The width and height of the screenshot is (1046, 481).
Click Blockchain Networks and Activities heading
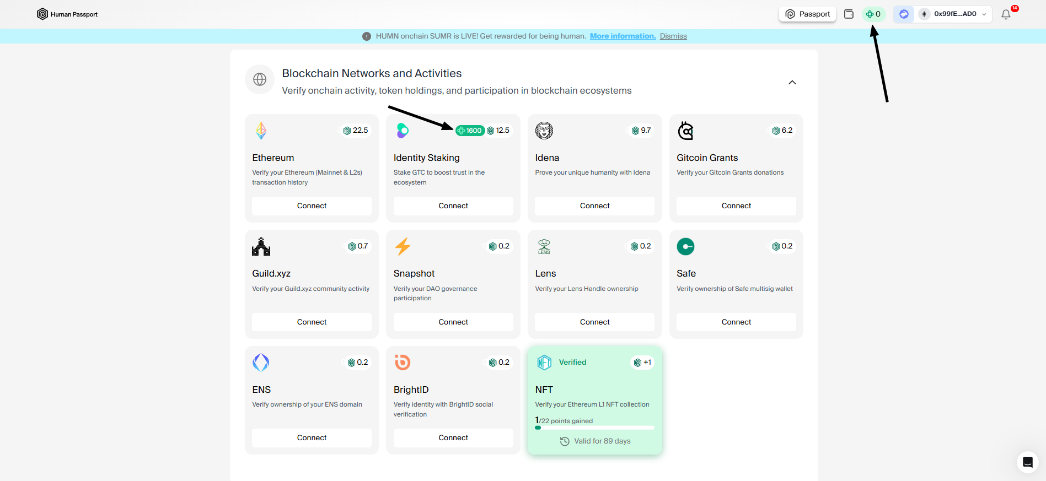[x=372, y=73]
